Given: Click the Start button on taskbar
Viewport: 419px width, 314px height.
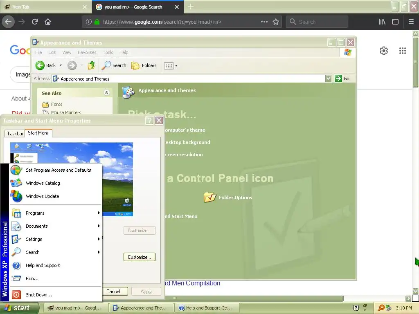Looking at the screenshot, I should click(x=19, y=308).
